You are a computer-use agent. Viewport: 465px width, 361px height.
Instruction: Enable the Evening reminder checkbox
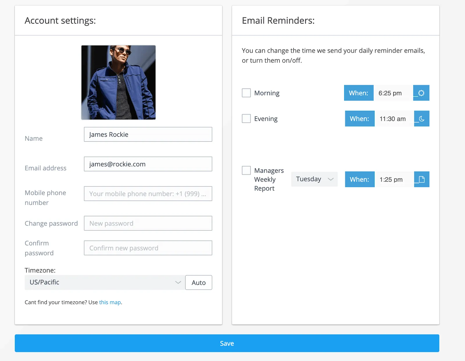pyautogui.click(x=246, y=118)
